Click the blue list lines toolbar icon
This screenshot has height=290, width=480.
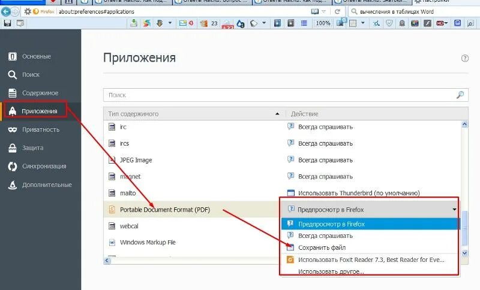[304, 23]
